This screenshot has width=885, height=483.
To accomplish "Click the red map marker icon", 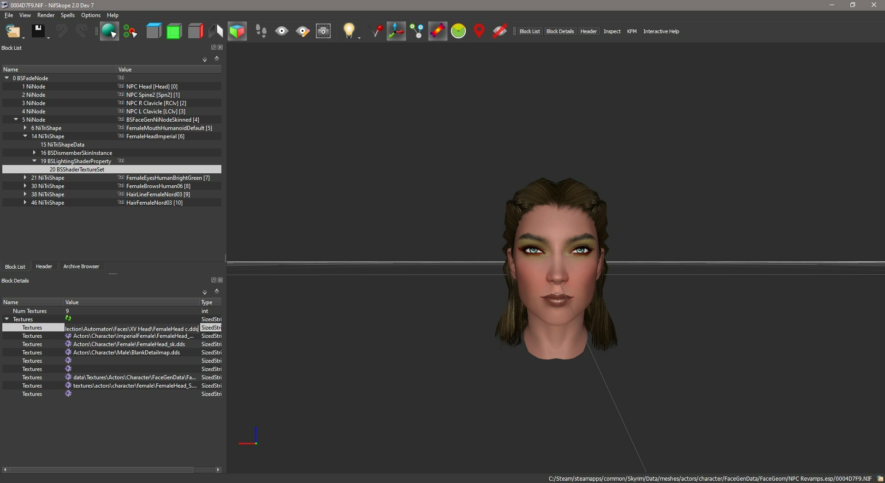I will coord(479,31).
